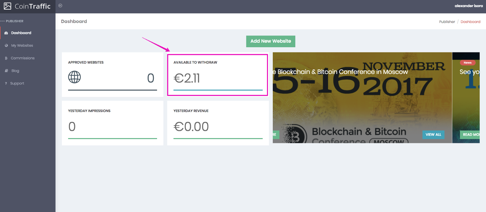The image size is (486, 212).
Task: Select the Yesterday Impressions card
Action: pos(112,123)
